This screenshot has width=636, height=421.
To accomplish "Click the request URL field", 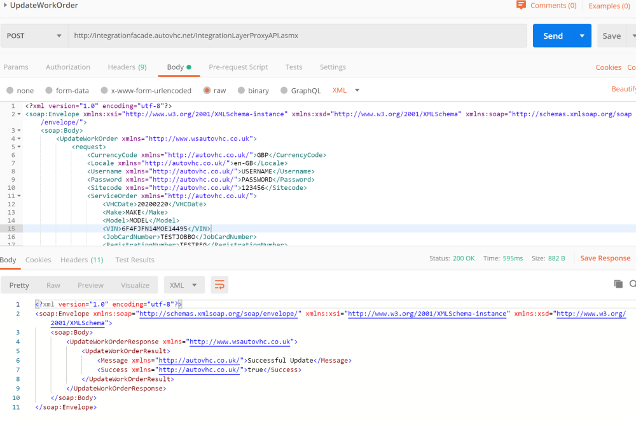I will 298,36.
